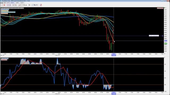Click the white price alert label on the horizontal line

154,36
